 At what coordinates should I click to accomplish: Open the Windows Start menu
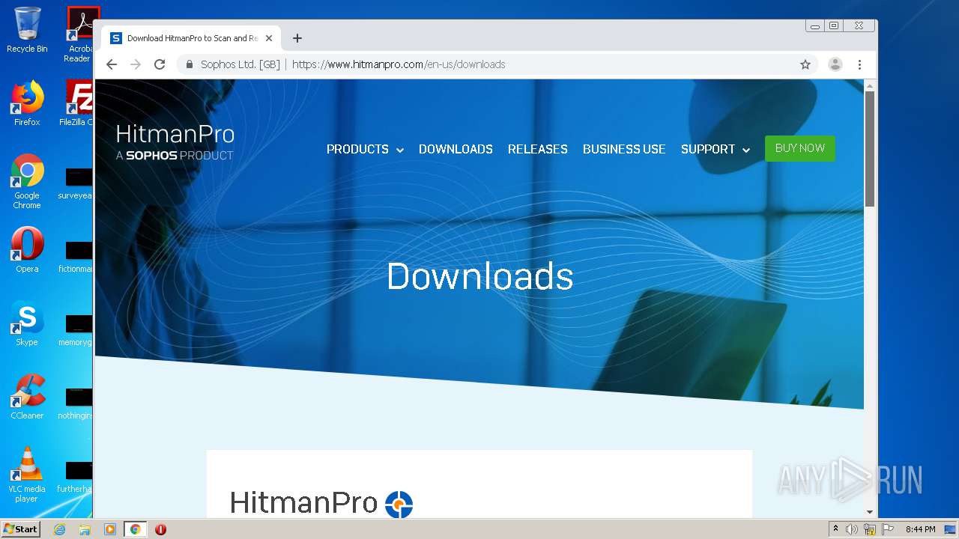coord(20,529)
